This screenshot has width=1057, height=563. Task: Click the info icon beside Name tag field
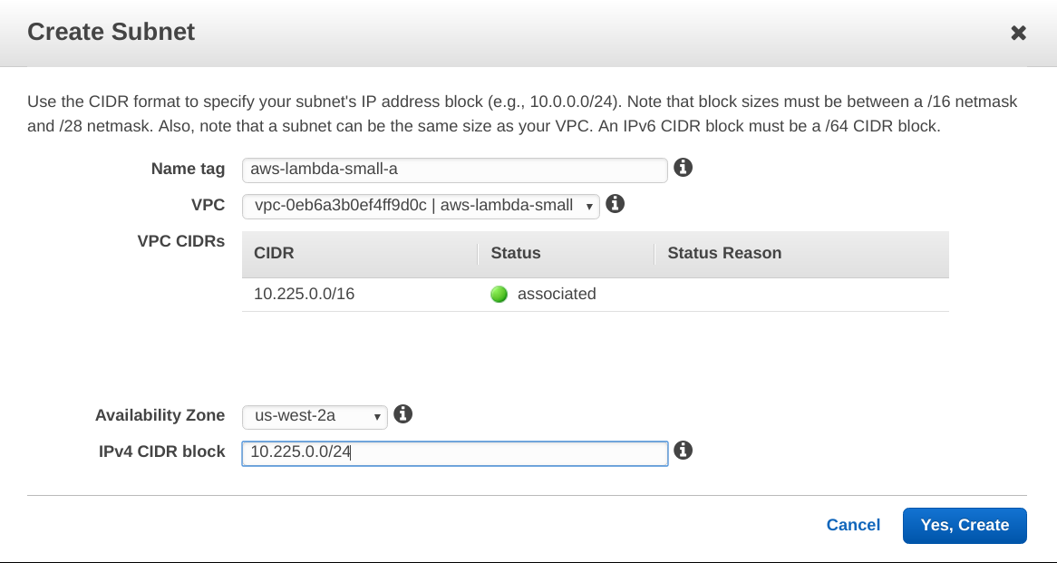coord(684,168)
